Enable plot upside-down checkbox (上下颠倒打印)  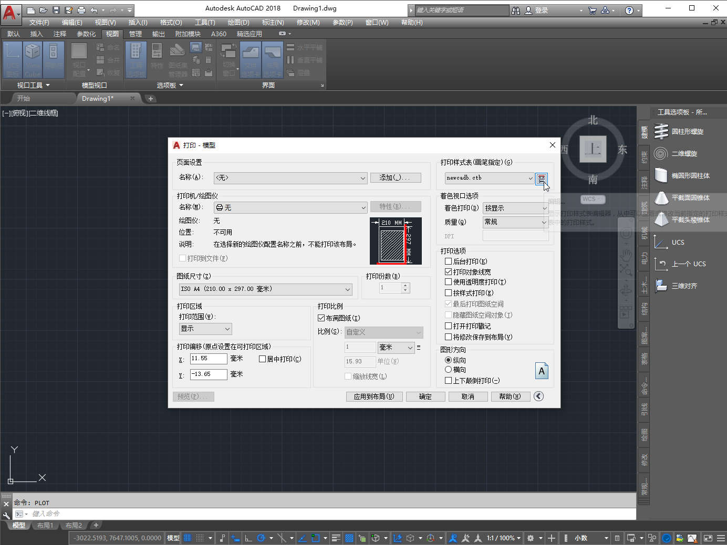[x=448, y=380]
